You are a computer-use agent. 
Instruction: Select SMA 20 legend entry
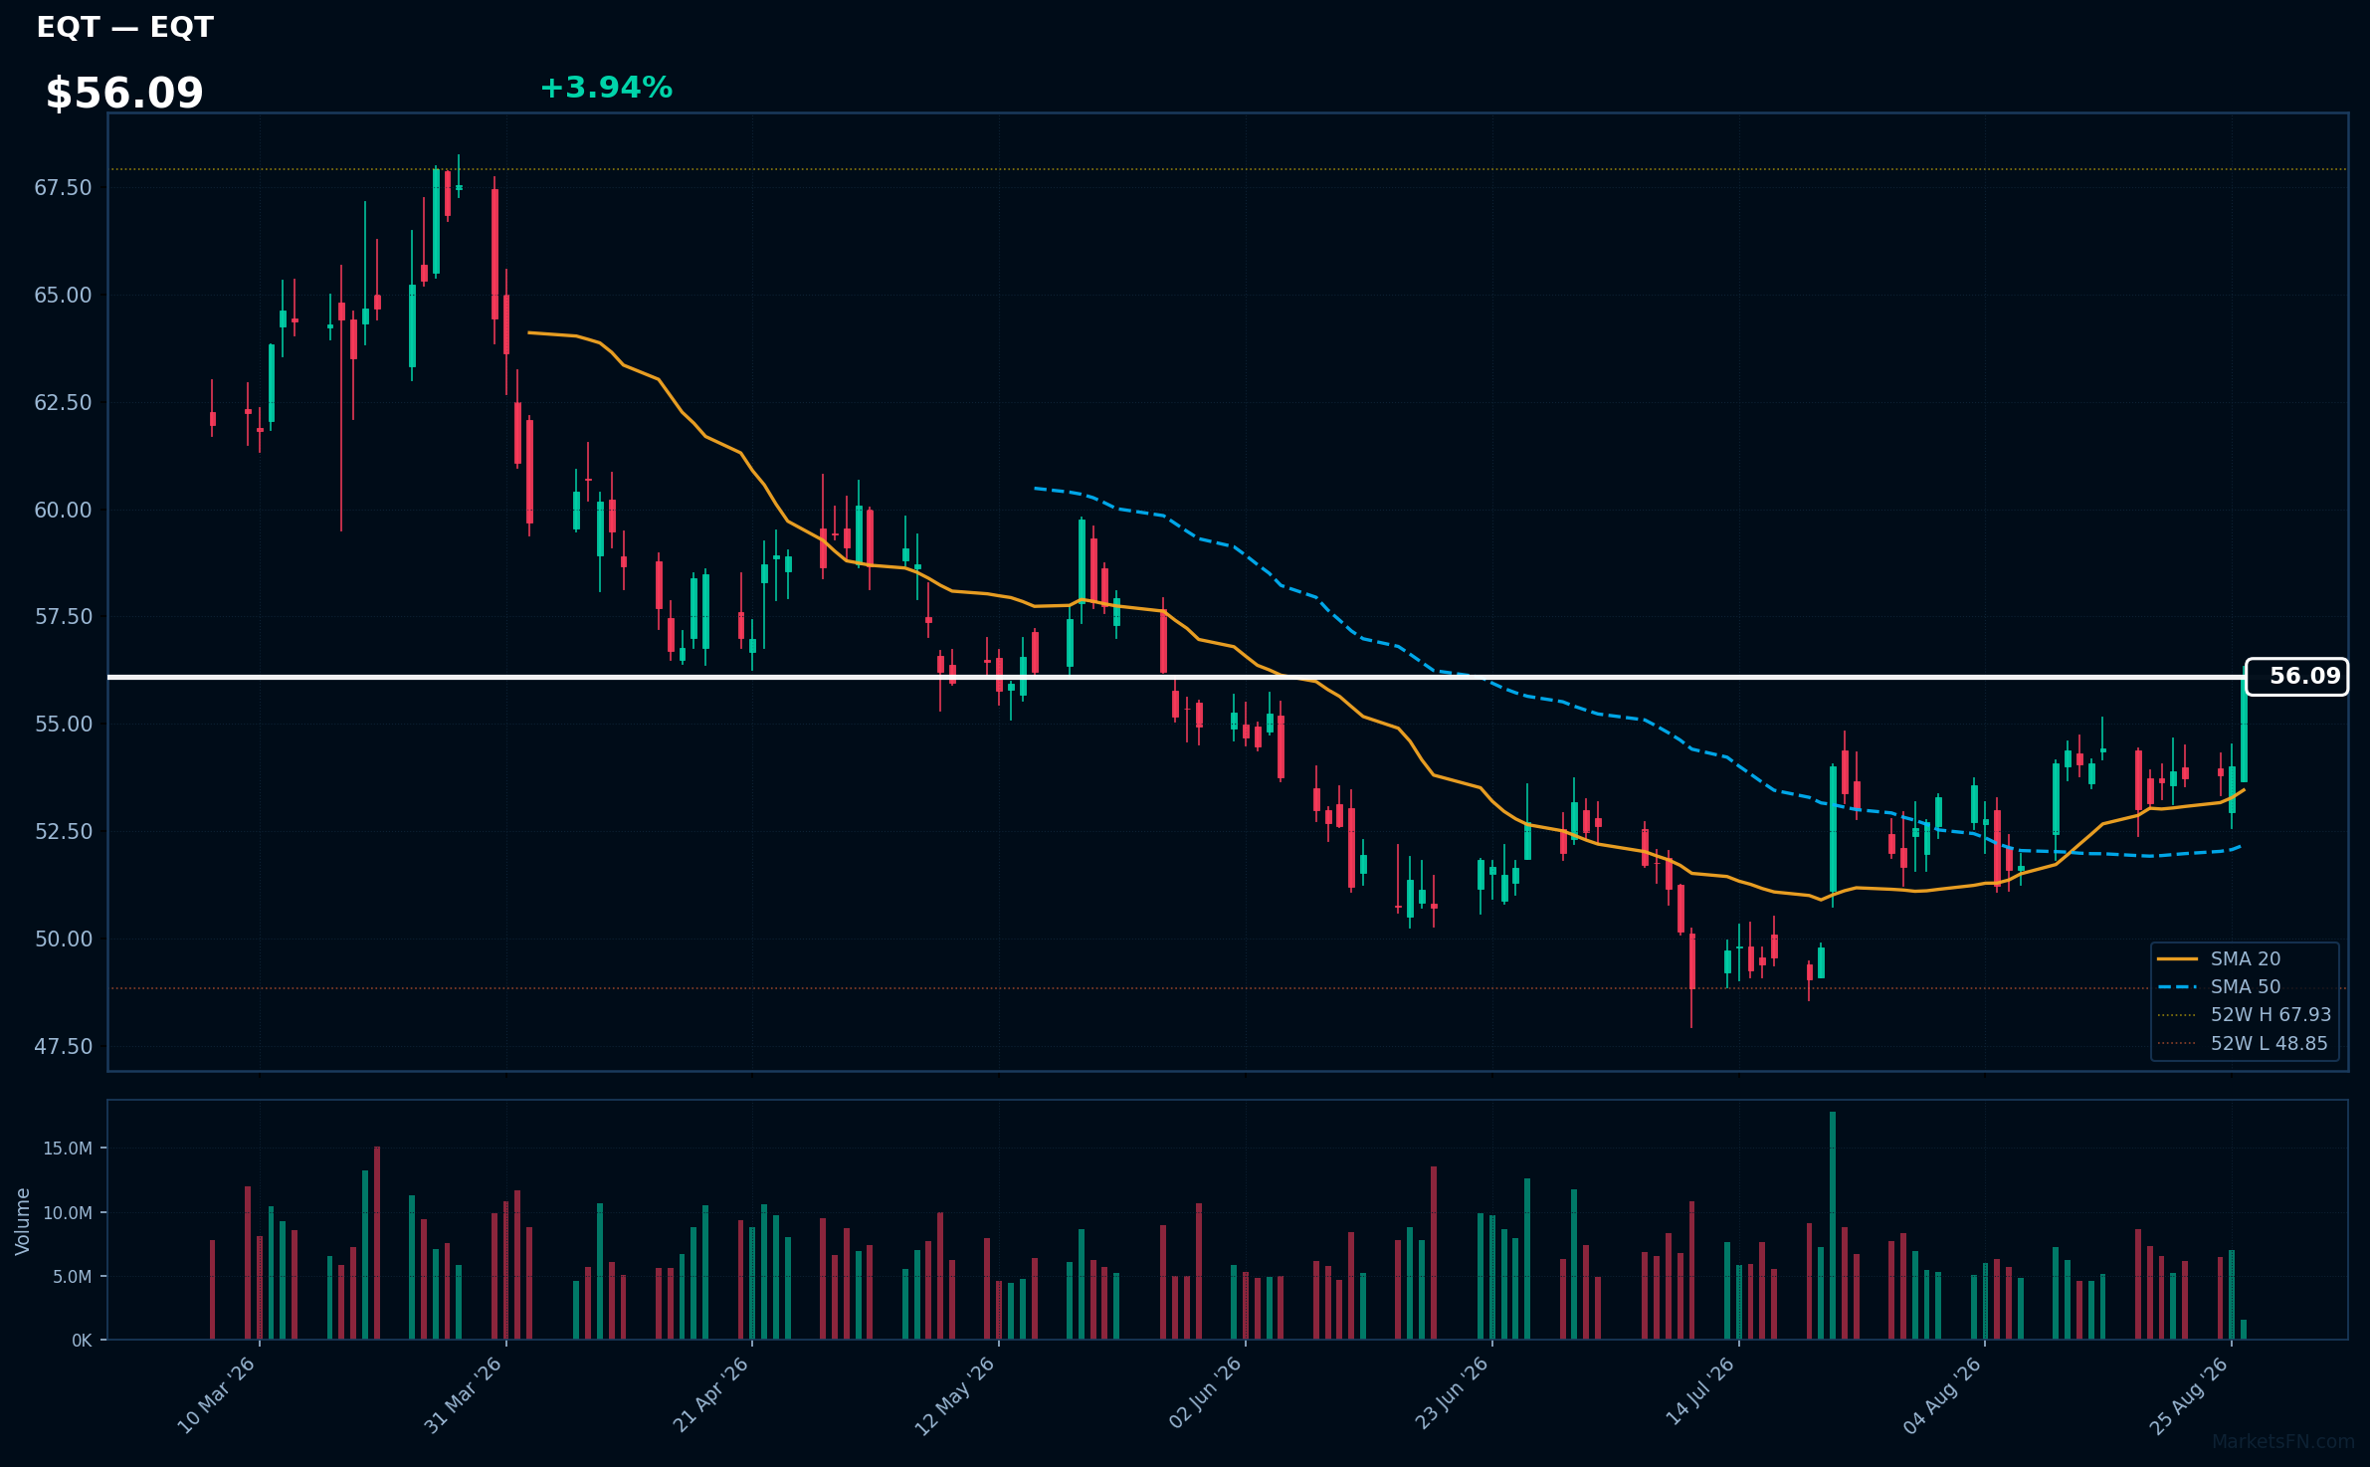pyautogui.click(x=2245, y=958)
